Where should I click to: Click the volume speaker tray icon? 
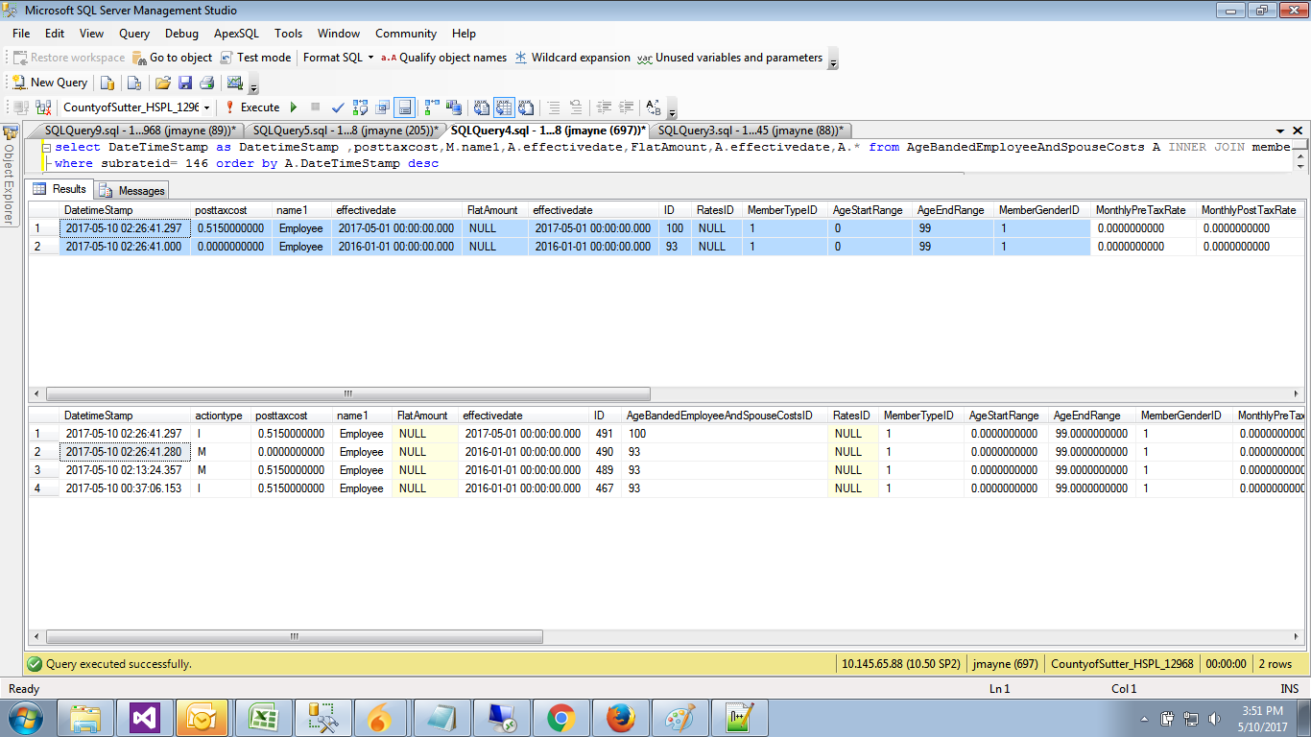coord(1215,718)
